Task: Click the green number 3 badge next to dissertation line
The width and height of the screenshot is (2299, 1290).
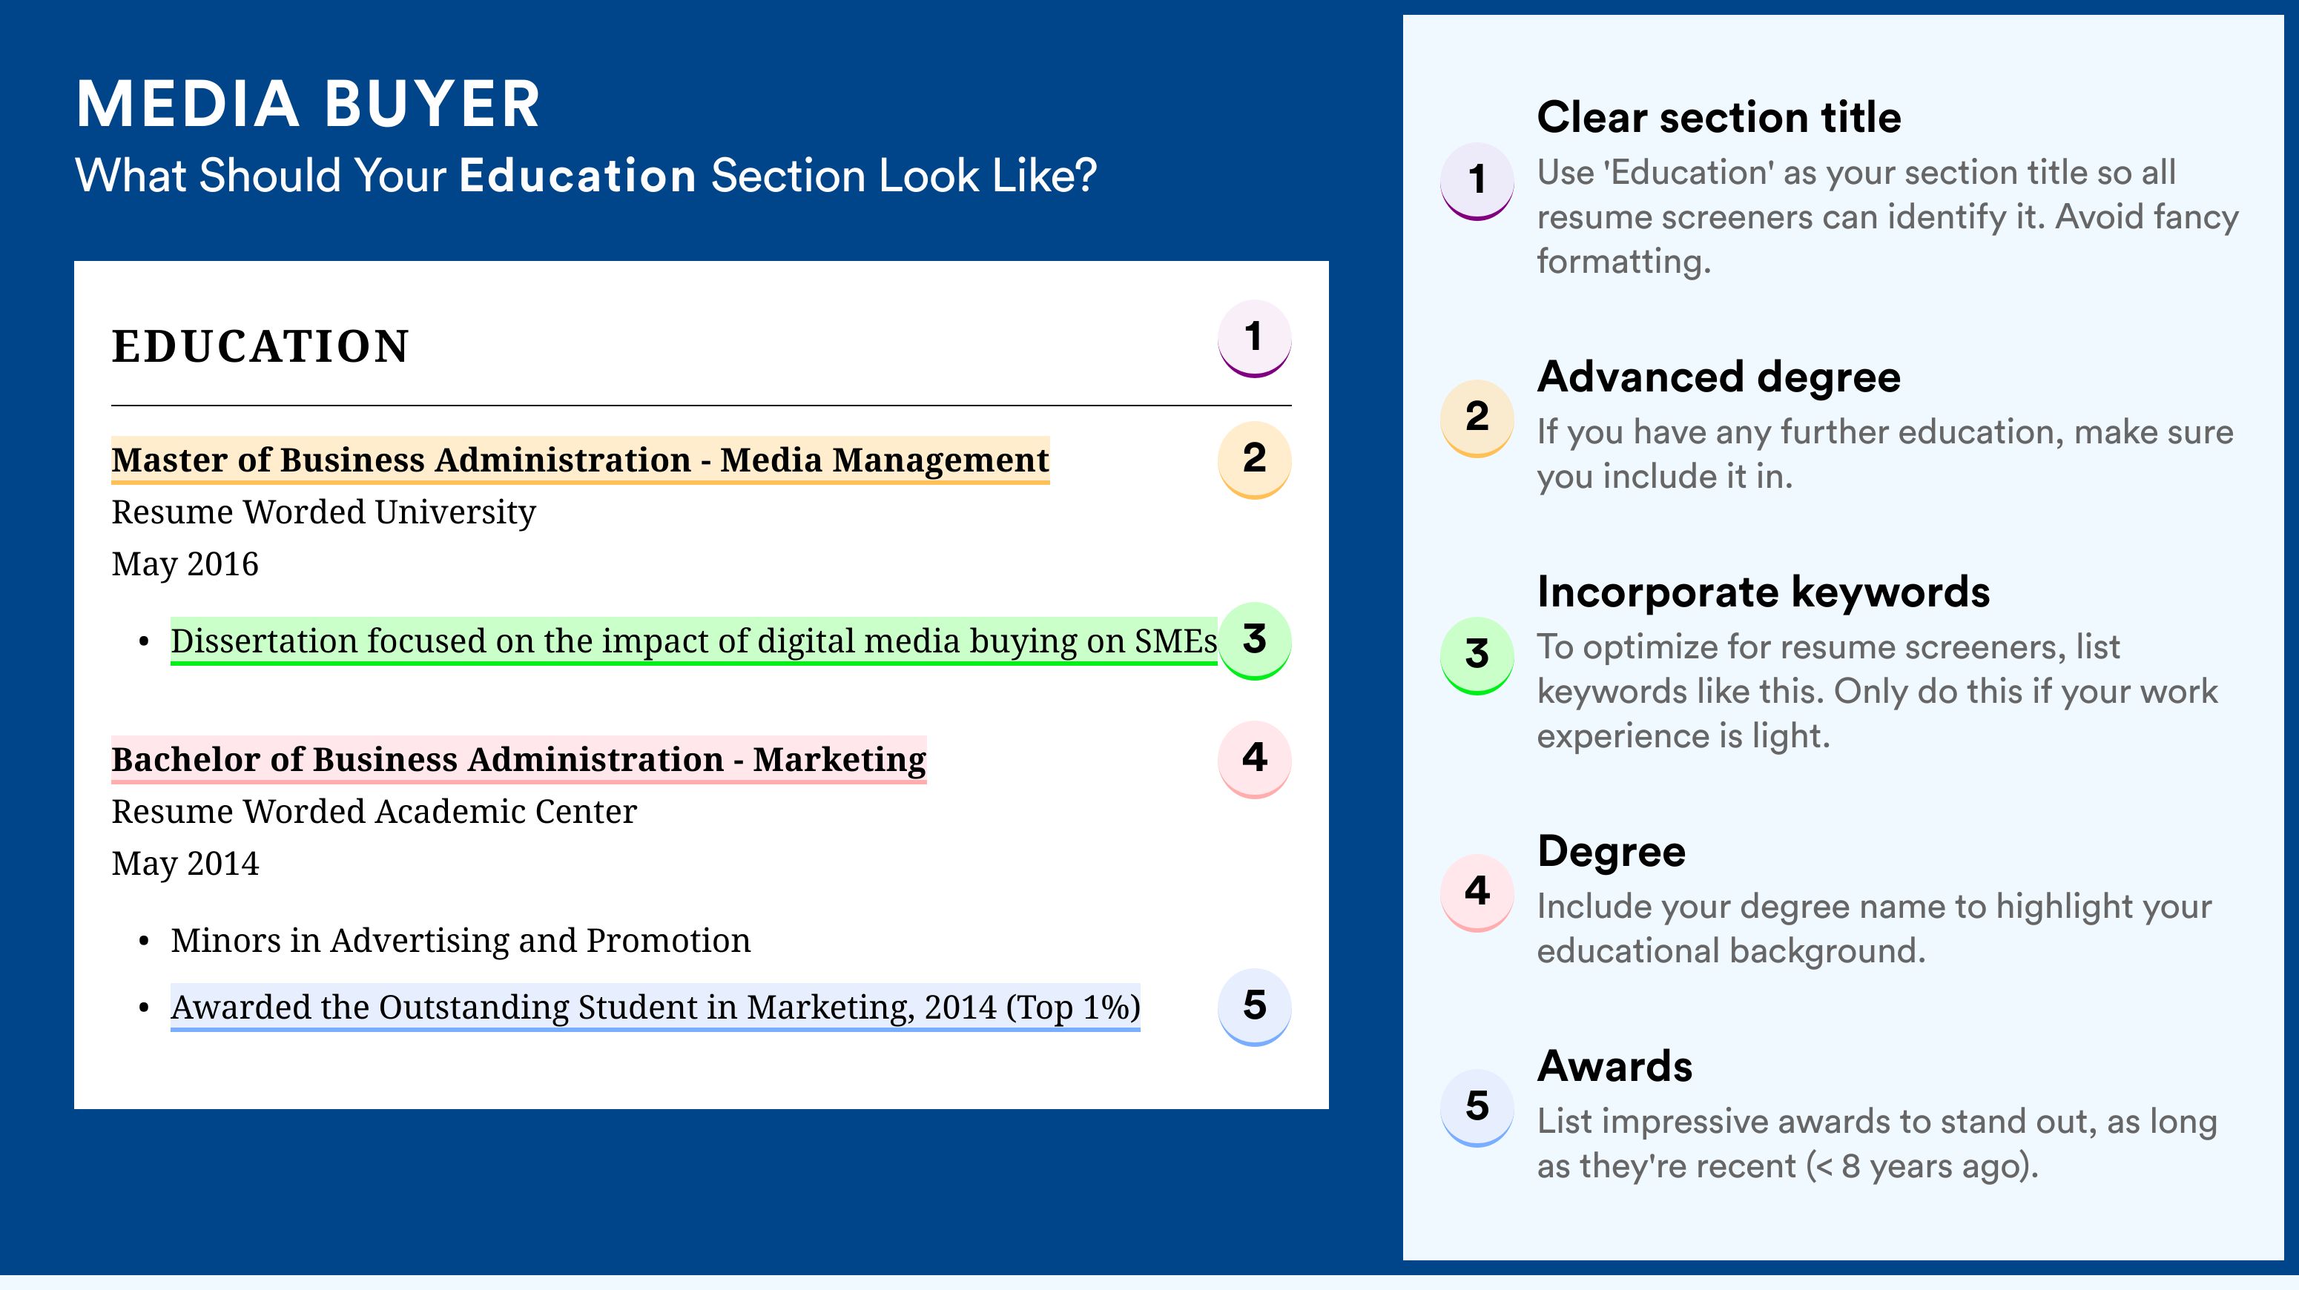Action: (x=1254, y=641)
